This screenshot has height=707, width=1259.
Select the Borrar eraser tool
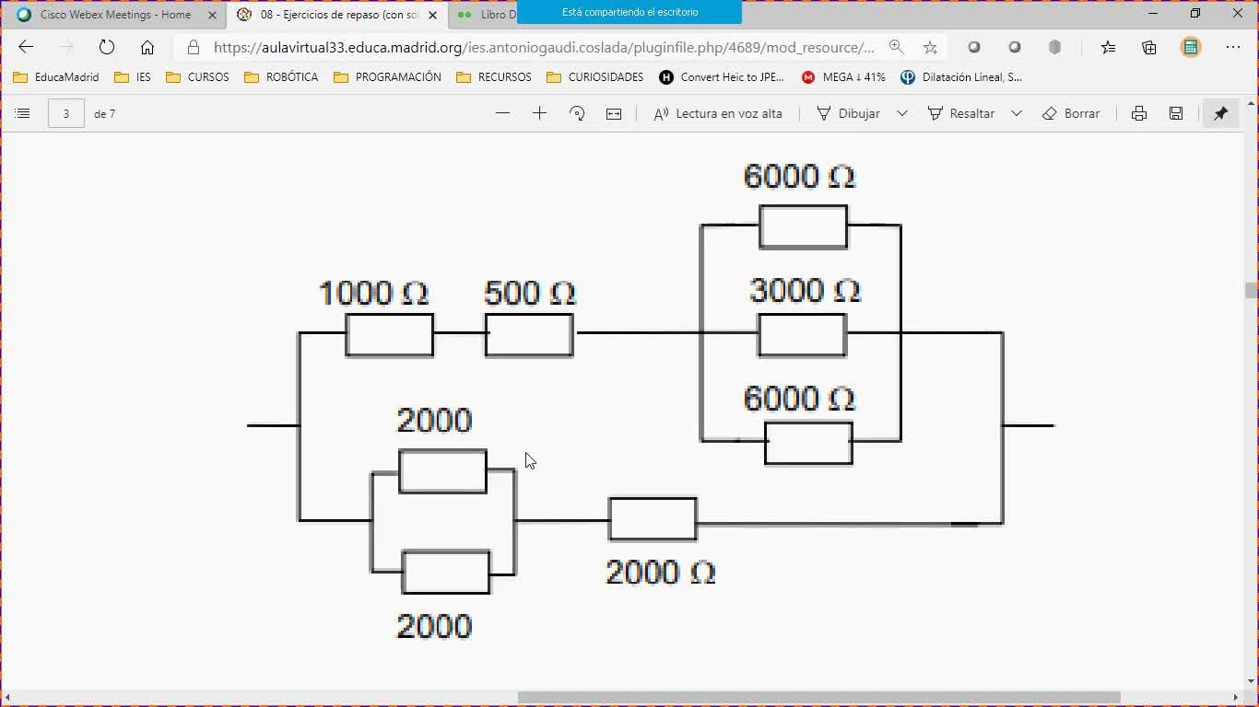point(1071,113)
